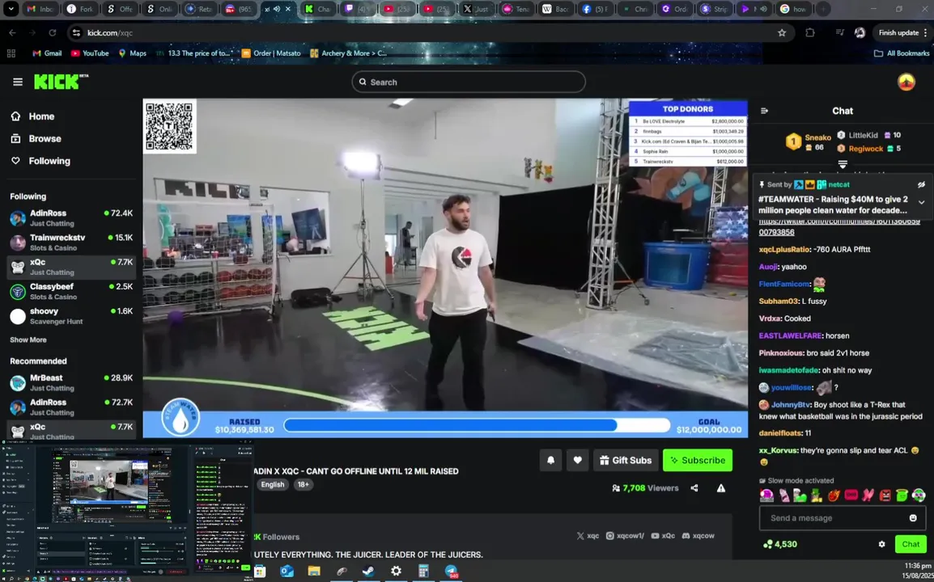Screen dimensions: 934x582
Task: Switch to the Wikipedia Bacc tab
Action: [555, 9]
